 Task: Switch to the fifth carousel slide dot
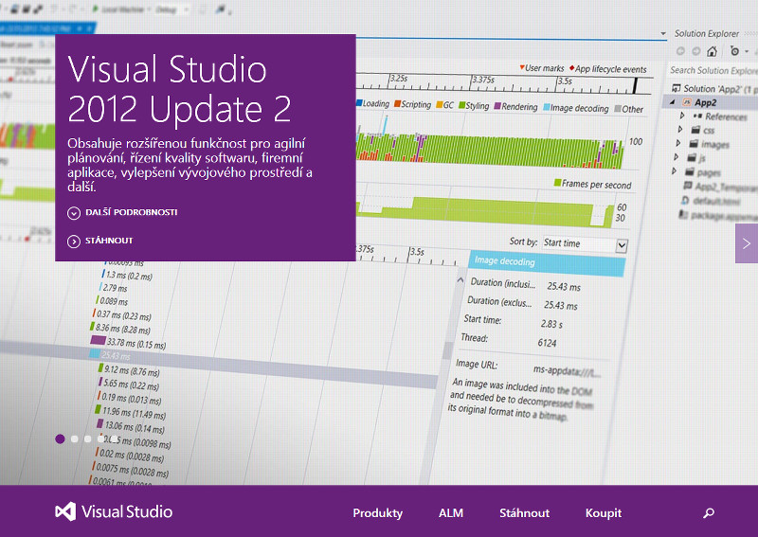click(x=114, y=439)
